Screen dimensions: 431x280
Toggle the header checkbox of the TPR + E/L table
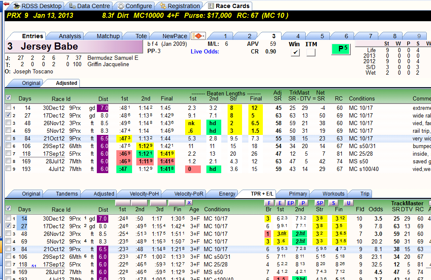(8, 208)
